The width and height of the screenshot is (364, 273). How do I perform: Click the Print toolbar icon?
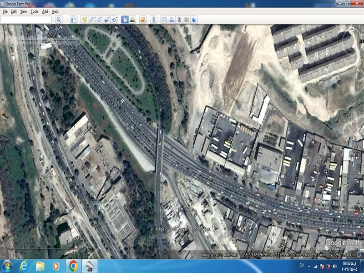pos(172,20)
